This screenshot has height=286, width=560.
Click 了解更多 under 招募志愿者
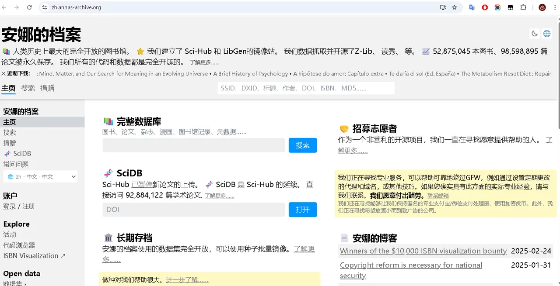coord(445,145)
